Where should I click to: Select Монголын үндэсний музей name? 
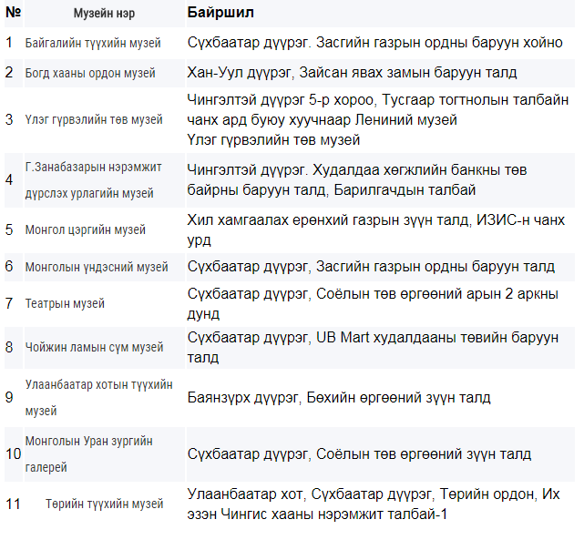pyautogui.click(x=97, y=267)
